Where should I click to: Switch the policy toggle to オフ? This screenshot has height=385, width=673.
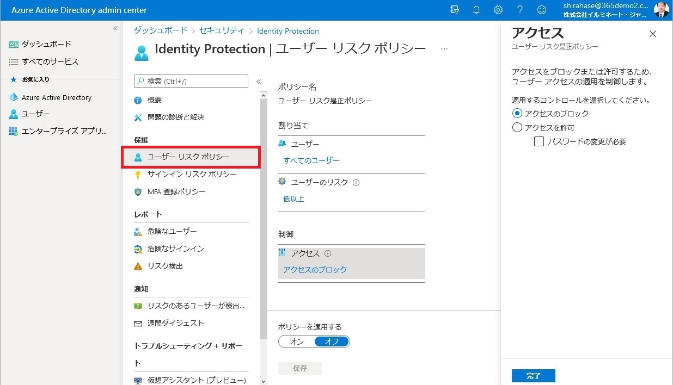click(x=332, y=341)
